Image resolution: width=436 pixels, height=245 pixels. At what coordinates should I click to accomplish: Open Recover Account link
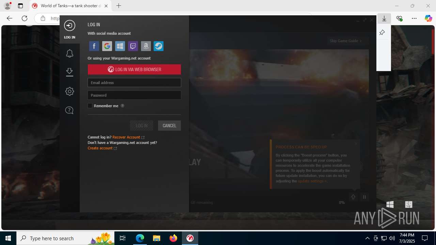point(126,137)
